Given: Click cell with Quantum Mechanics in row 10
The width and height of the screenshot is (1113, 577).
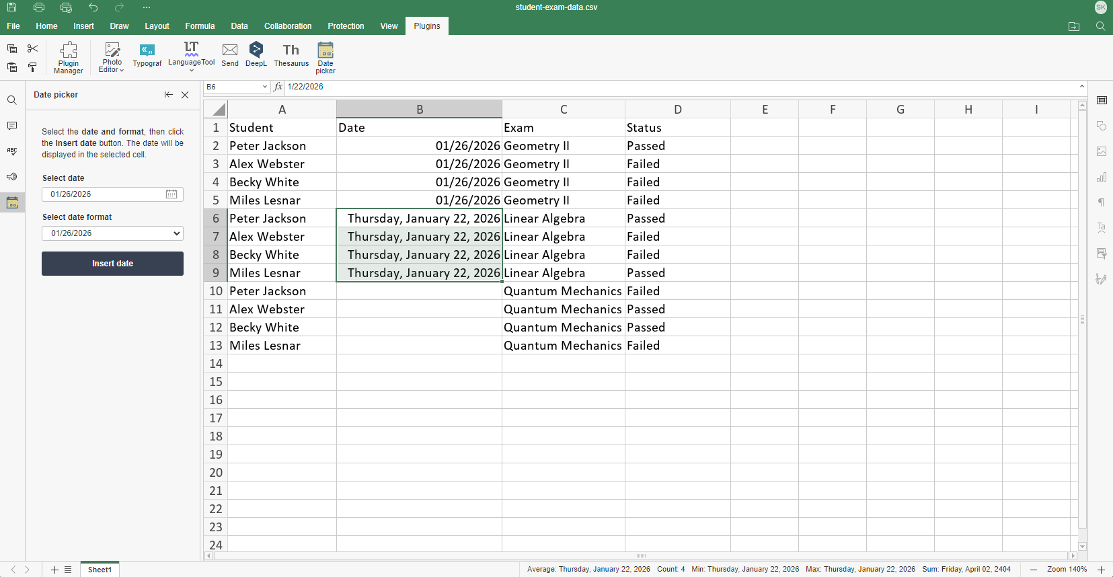Looking at the screenshot, I should point(564,291).
